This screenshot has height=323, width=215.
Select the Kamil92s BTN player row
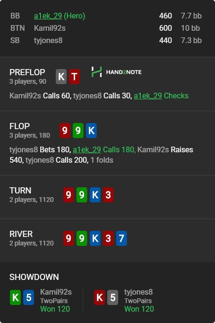(x=106, y=28)
